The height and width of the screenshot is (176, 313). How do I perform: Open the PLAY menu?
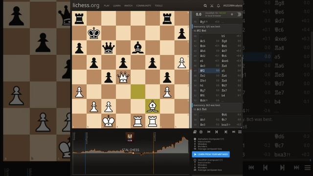click(x=107, y=6)
